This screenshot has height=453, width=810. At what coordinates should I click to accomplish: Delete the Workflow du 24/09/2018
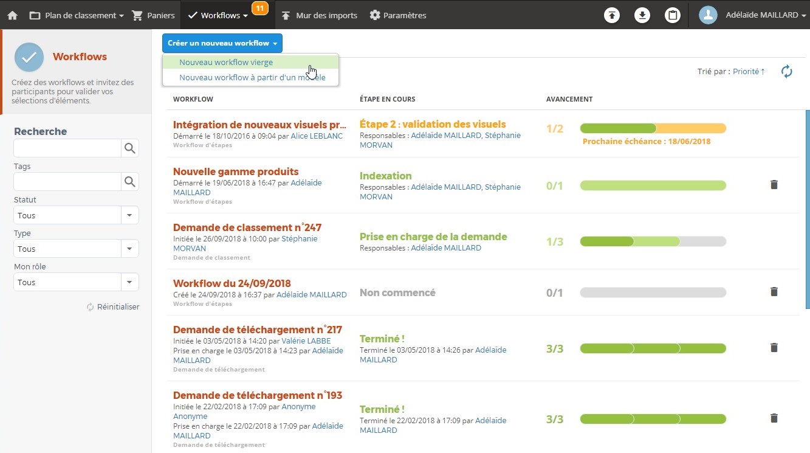[774, 292]
